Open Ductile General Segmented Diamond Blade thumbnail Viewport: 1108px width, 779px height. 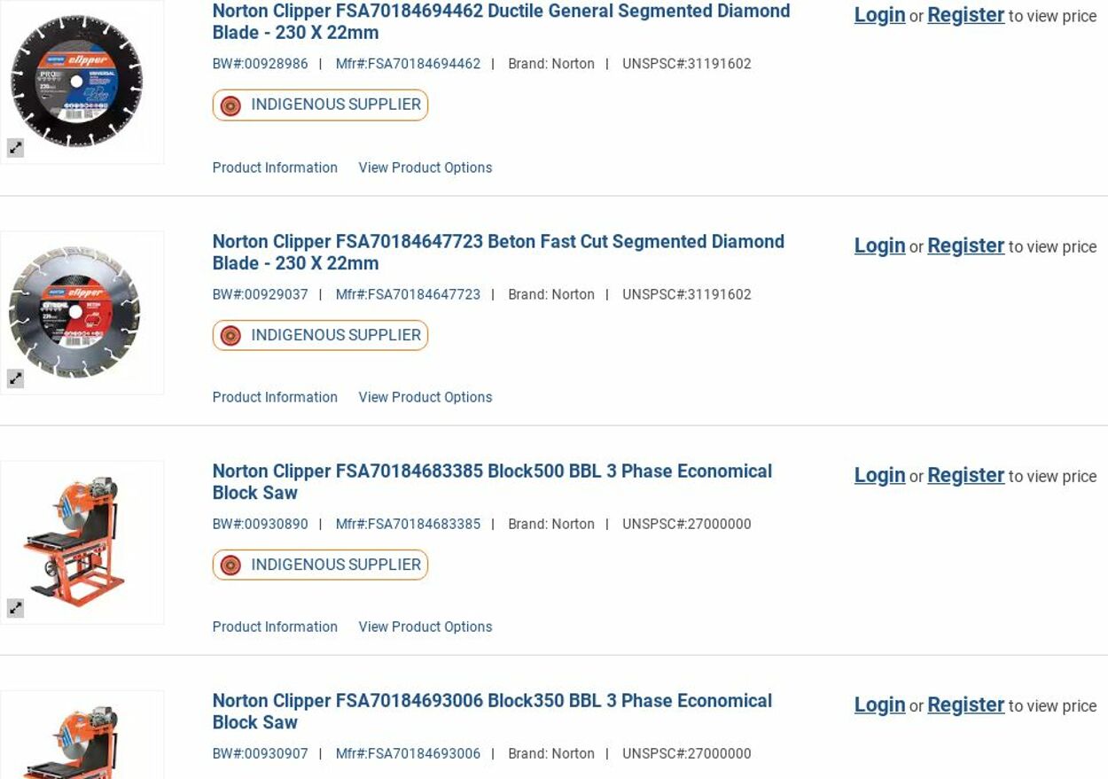[77, 81]
